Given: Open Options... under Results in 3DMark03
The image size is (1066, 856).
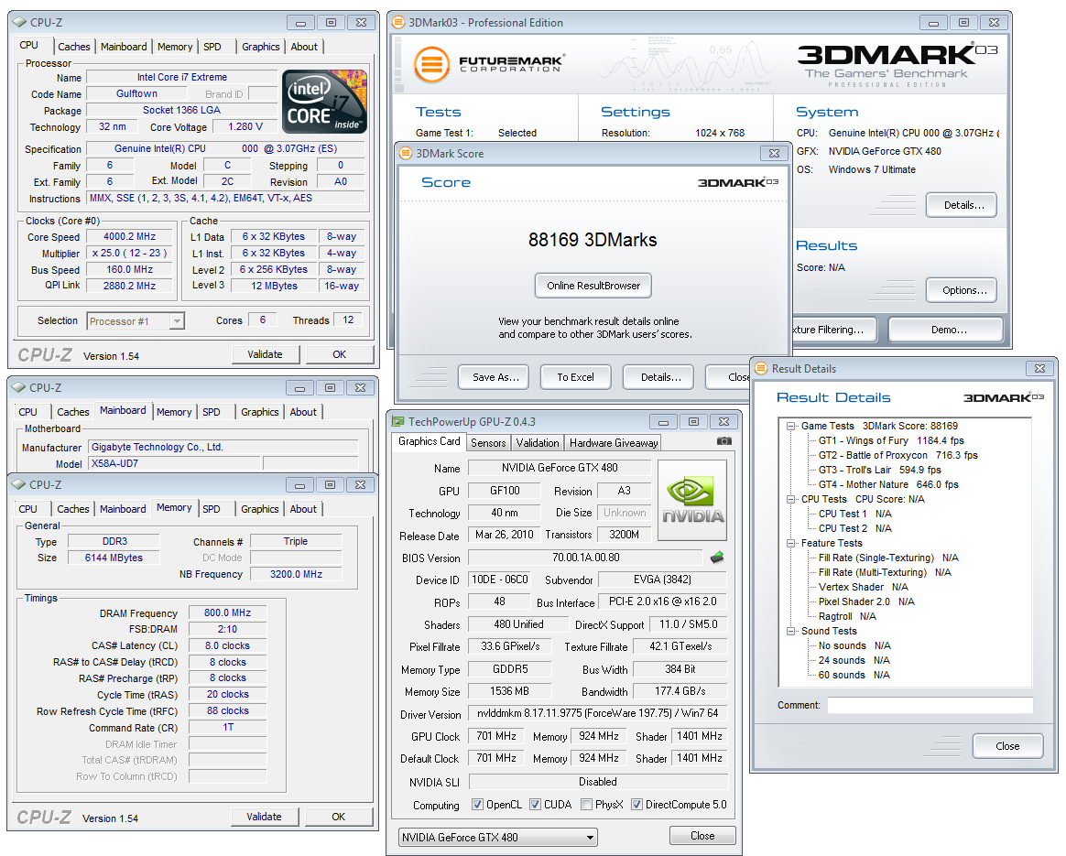Looking at the screenshot, I should point(962,290).
